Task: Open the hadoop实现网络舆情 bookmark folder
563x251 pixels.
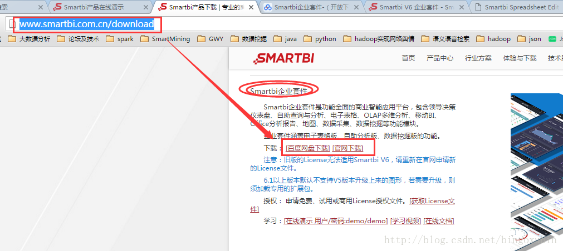Action: coord(379,39)
